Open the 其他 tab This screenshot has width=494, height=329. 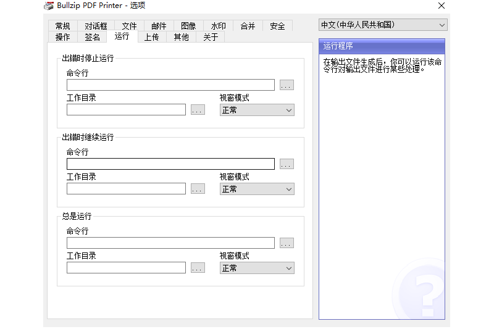click(x=181, y=37)
